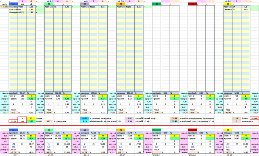The height and width of the screenshot is (156, 259).
Task: Click the bet type cell 'Ф1(-1)'
Action: point(22,12)
